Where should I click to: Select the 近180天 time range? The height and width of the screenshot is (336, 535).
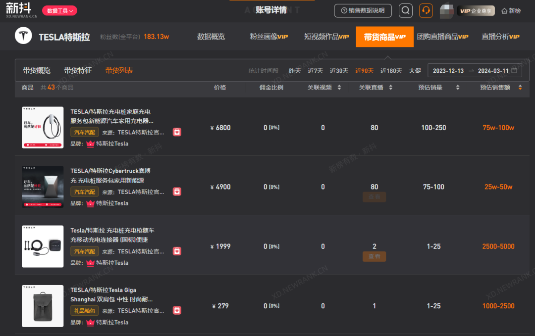(391, 71)
